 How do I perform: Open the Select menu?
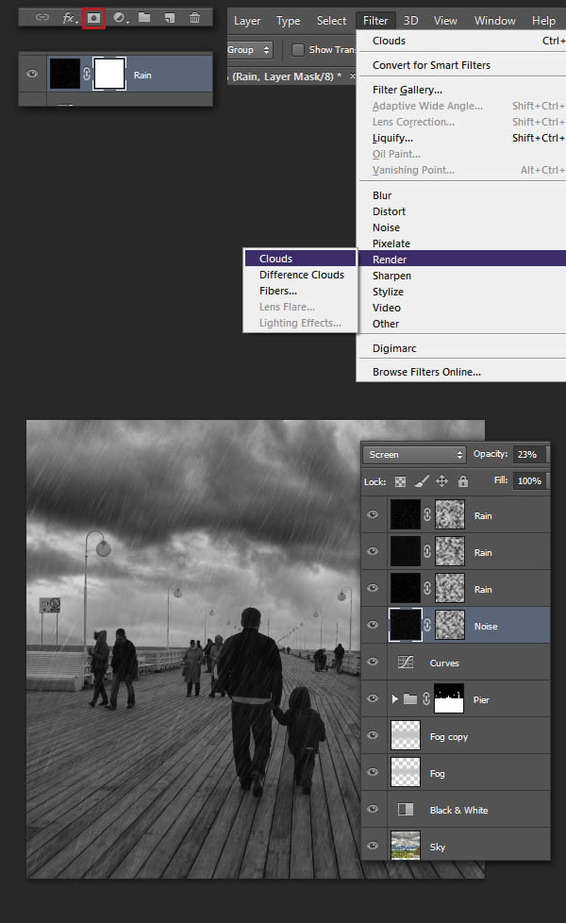331,21
